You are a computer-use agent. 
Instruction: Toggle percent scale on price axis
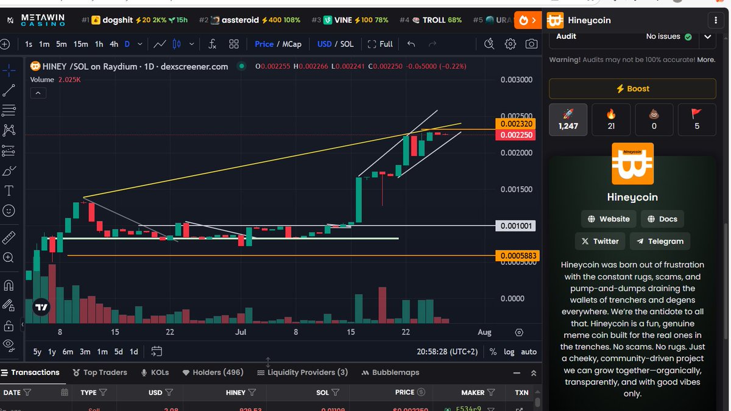(x=493, y=351)
